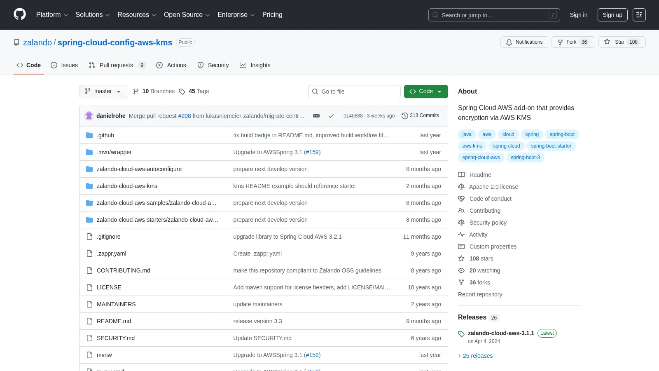Screen dimensions: 659x371
Task: Expand commit message ellipsis button
Action: [x=316, y=116]
